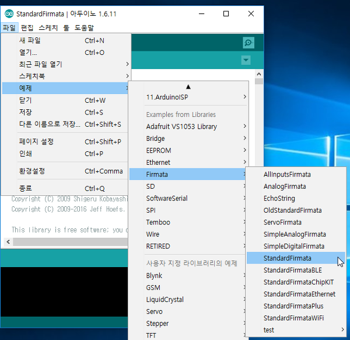Minimize the Arduino window
The height and width of the screenshot is (340, 350).
[202, 14]
